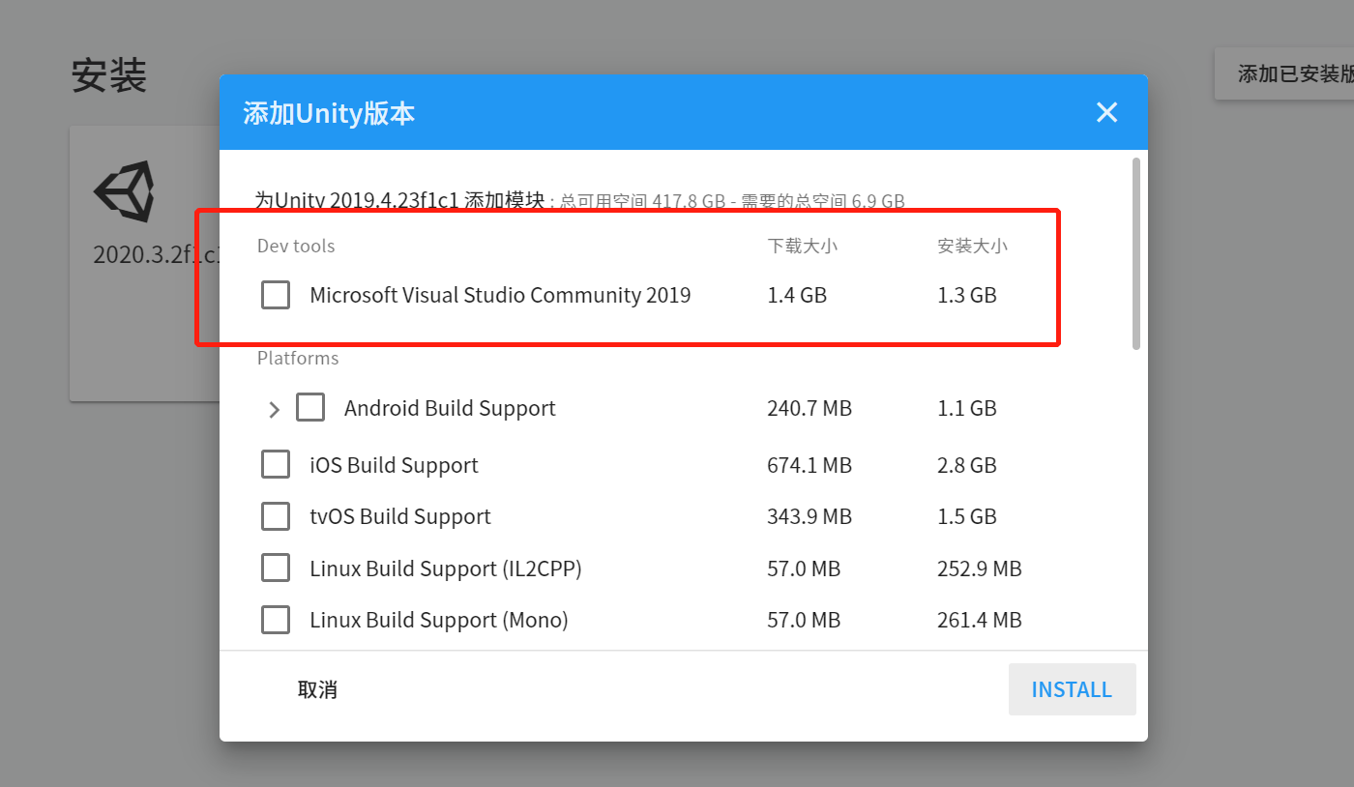
Task: Click the Dev tools section heading
Action: 296,246
